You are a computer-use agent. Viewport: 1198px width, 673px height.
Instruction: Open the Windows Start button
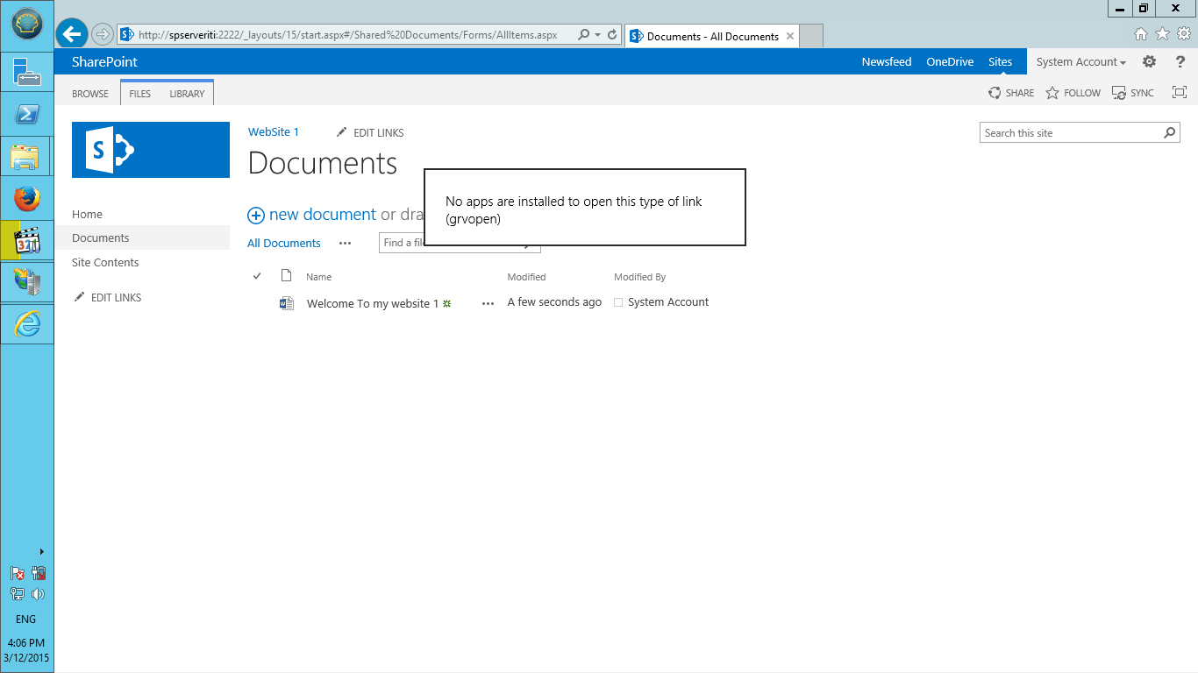pyautogui.click(x=27, y=25)
